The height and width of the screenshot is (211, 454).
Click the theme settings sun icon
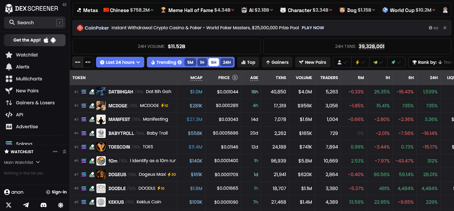(x=60, y=205)
